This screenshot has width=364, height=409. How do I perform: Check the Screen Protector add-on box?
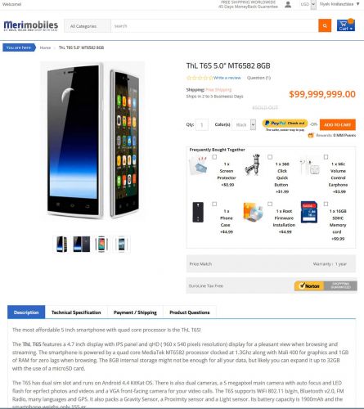pos(214,157)
